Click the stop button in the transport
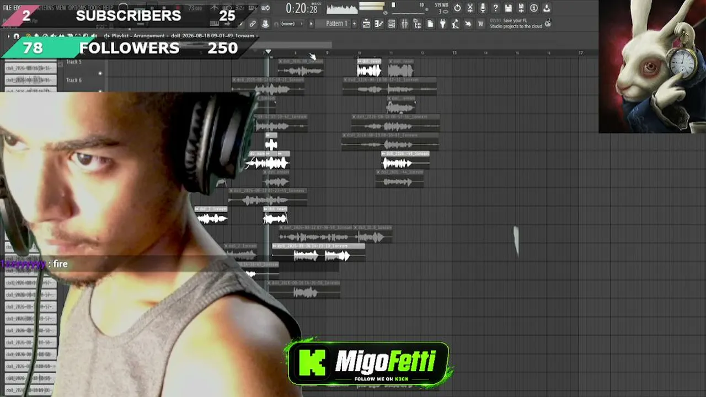This screenshot has height=397, width=706. click(x=165, y=8)
